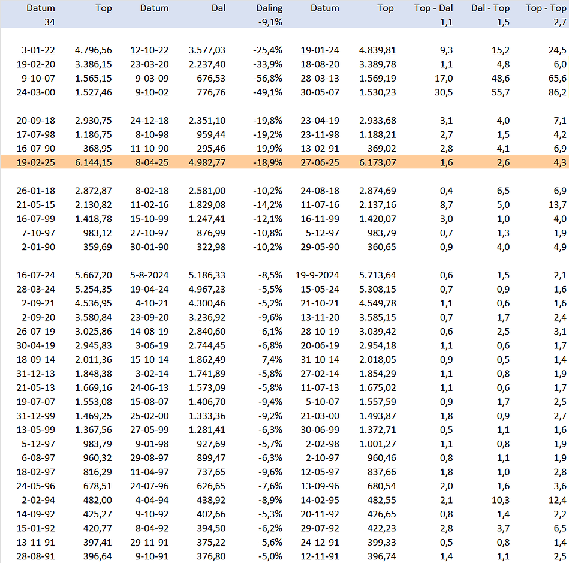Image resolution: width=569 pixels, height=563 pixels.
Task: Click the date cell 18-02-97
Action: pyautogui.click(x=35, y=472)
